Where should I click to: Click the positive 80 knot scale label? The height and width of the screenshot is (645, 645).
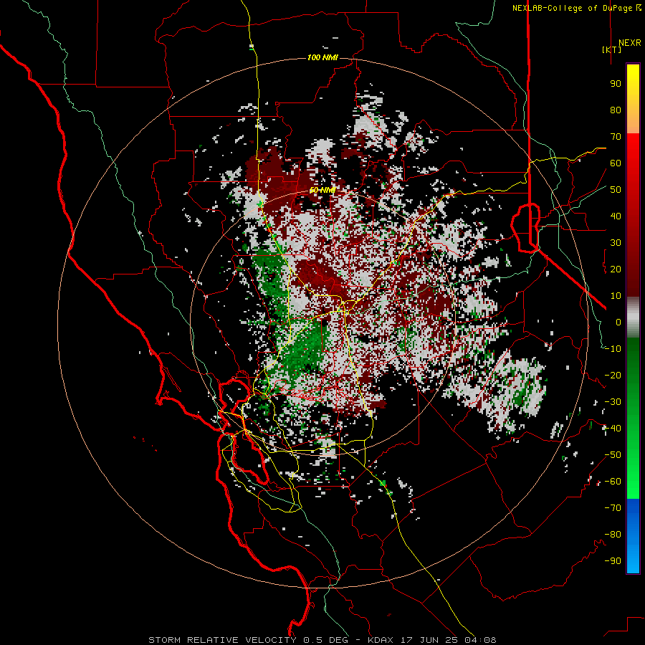click(616, 110)
